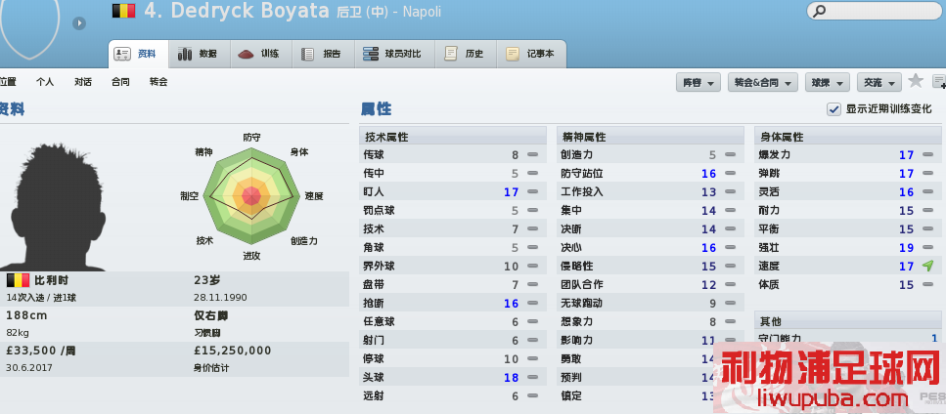Open the 转会&合同 dropdown

click(x=763, y=82)
